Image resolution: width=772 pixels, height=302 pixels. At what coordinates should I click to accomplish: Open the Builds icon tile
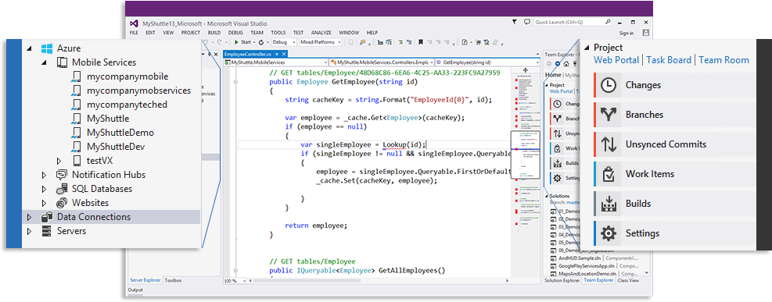(x=609, y=204)
